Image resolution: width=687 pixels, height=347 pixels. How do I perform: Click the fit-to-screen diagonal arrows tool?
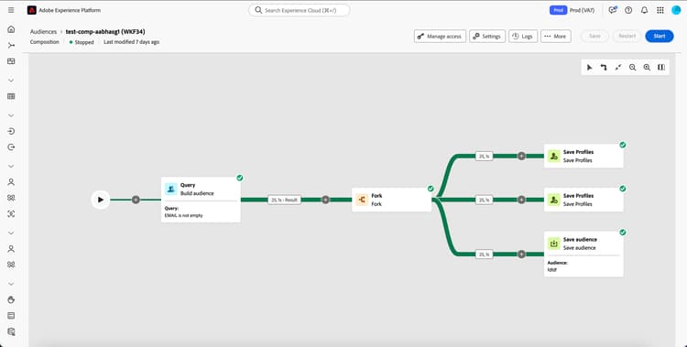coord(618,67)
